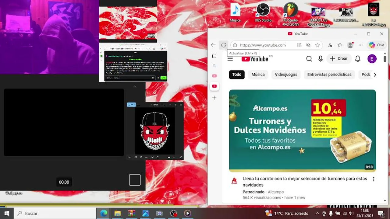Select the Videojuegos filter chip
This screenshot has width=390, height=219.
point(286,75)
